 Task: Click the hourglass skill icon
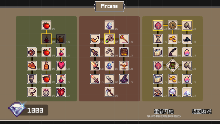[x=158, y=39]
